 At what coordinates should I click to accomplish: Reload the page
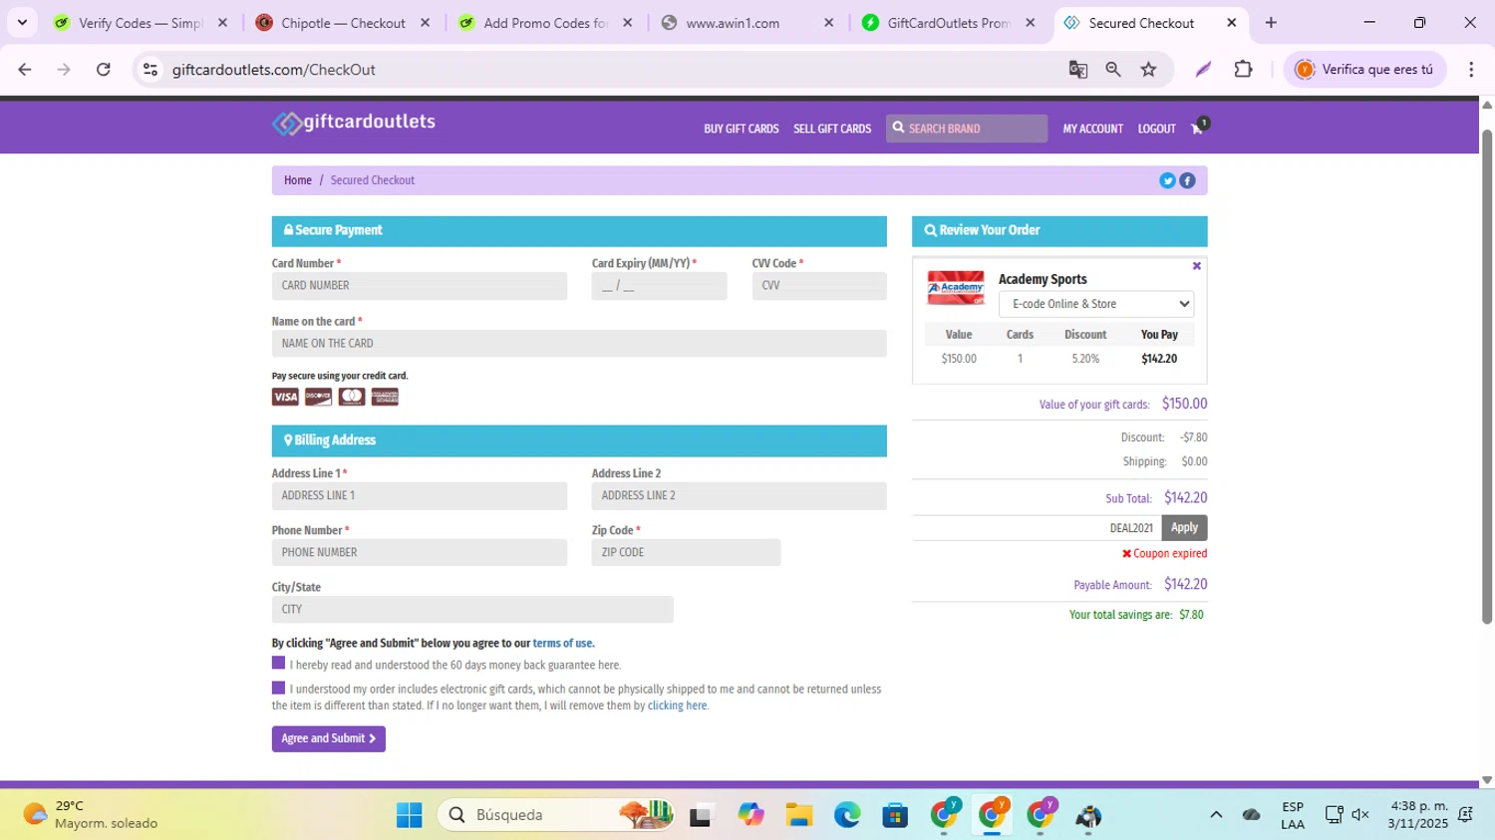click(104, 69)
